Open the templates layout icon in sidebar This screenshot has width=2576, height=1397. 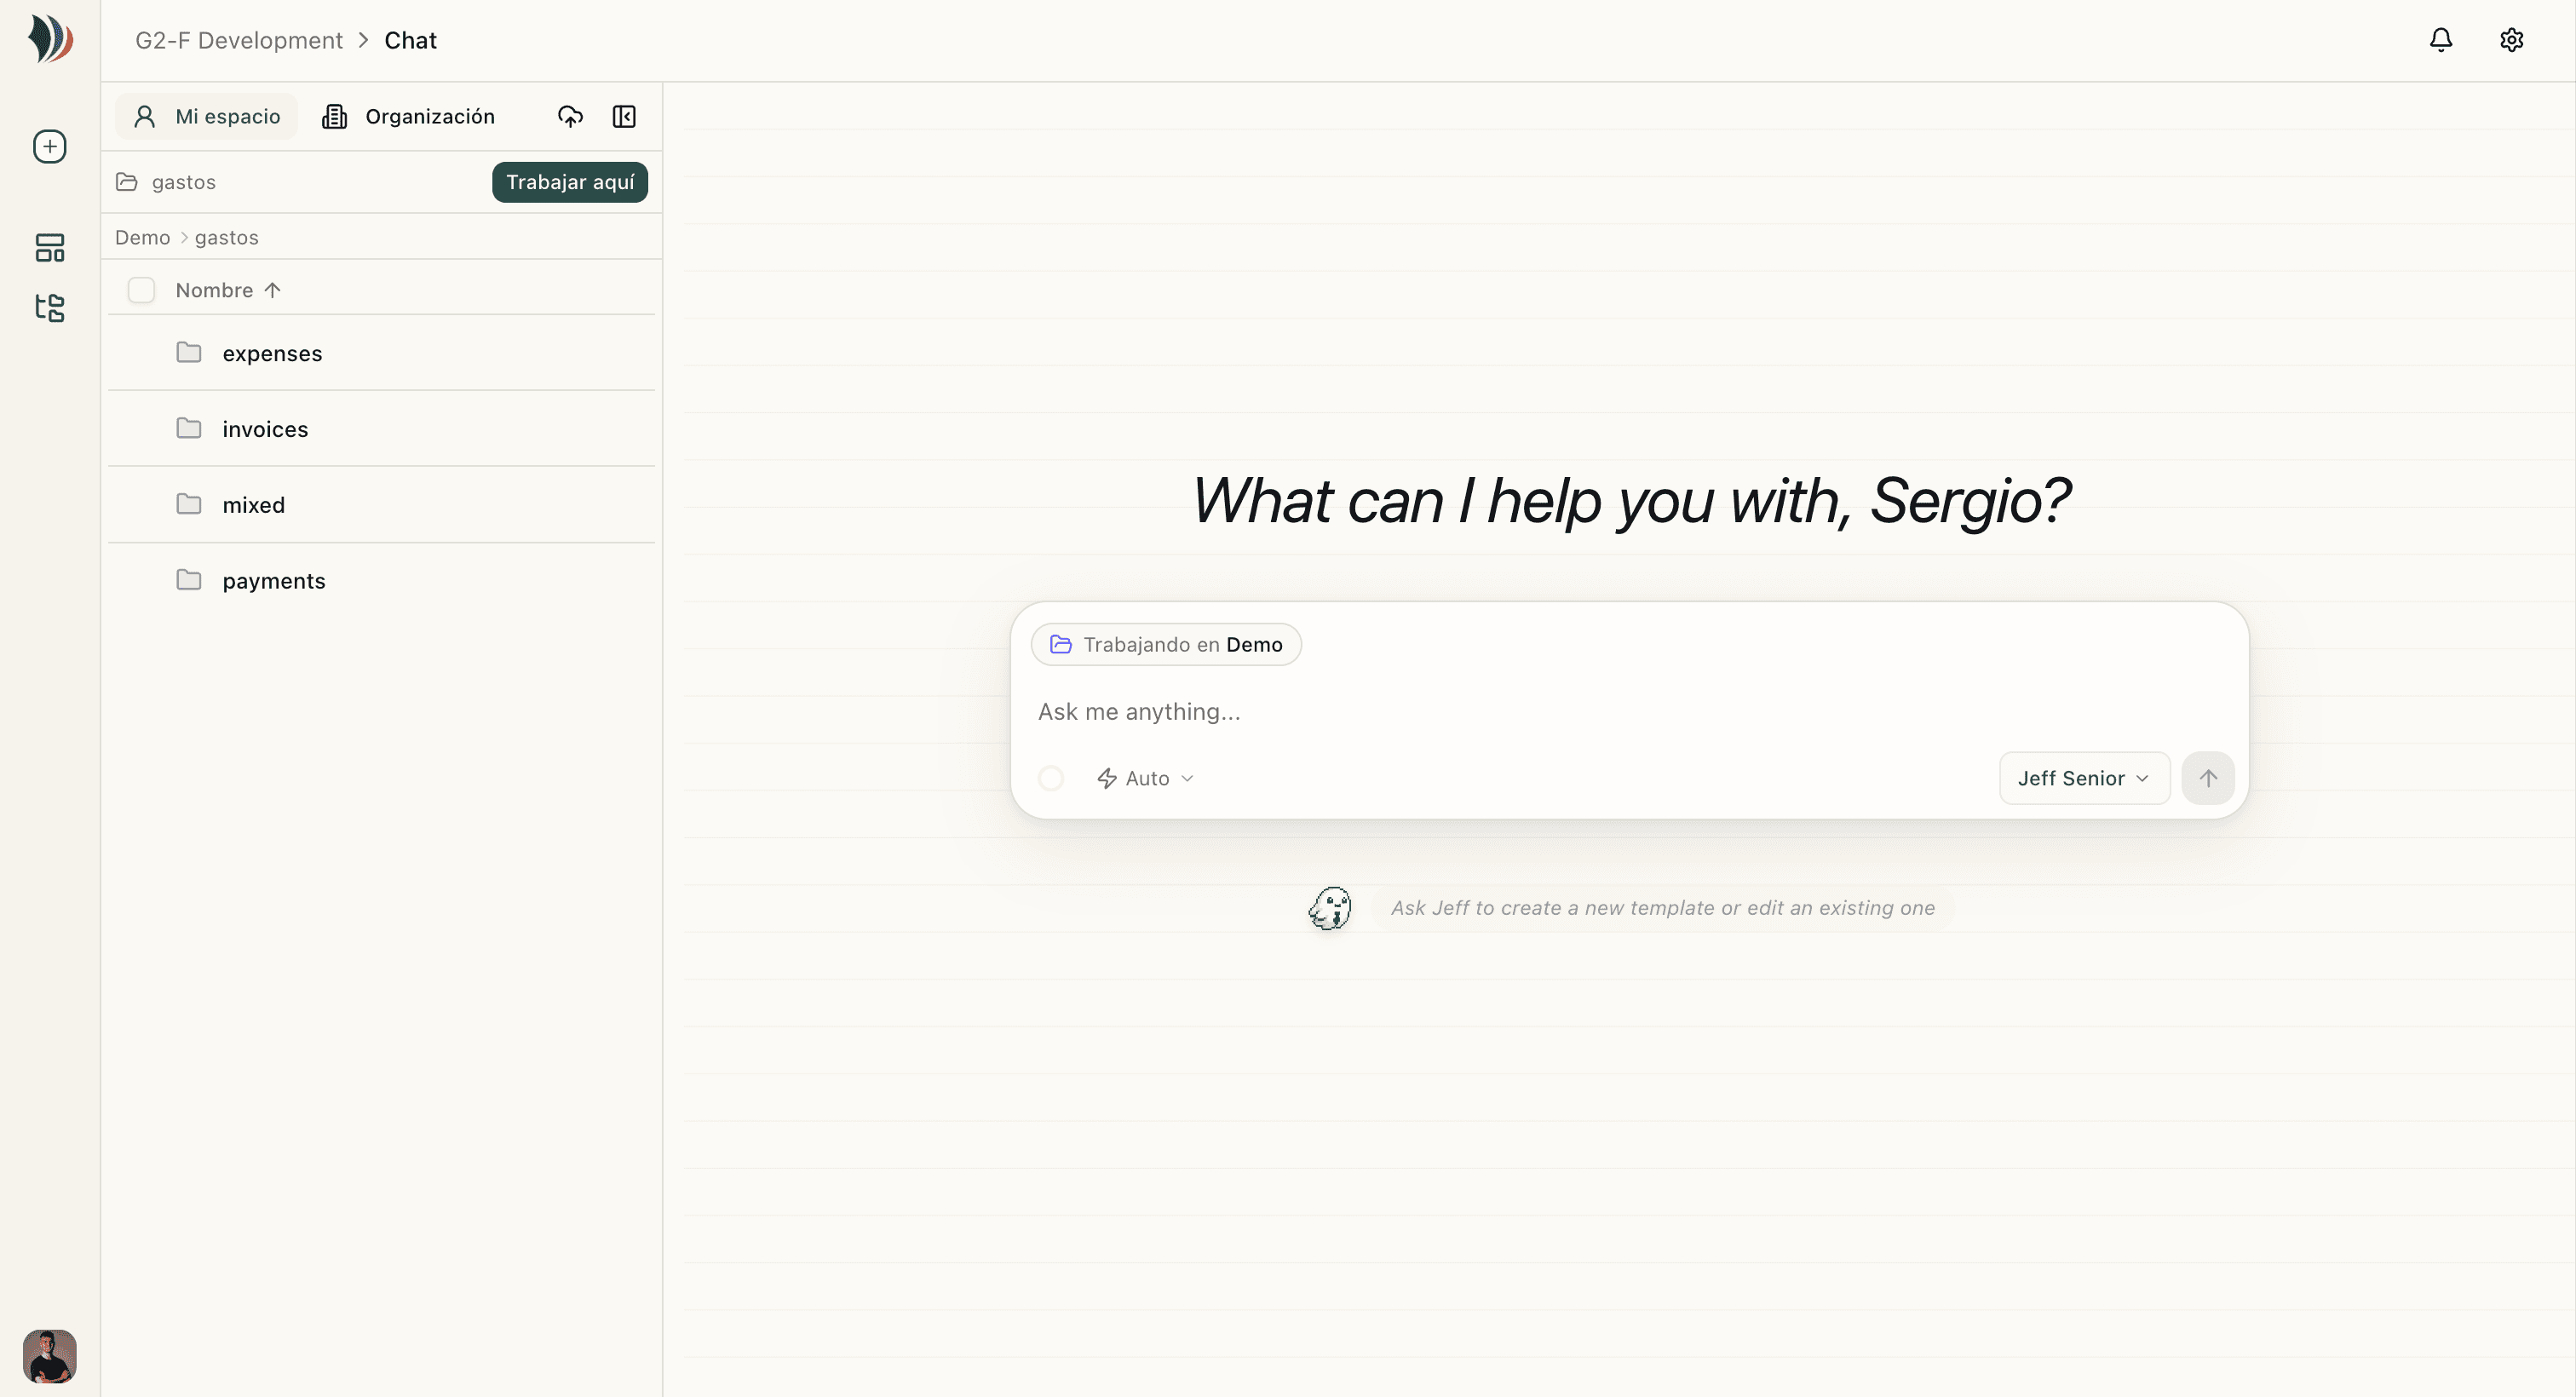pos(50,247)
